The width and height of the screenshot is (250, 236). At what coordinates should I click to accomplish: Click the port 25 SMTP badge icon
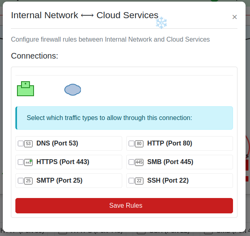click(28, 181)
